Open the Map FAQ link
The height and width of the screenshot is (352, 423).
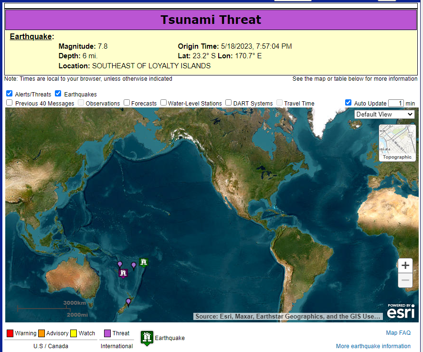[x=398, y=333]
